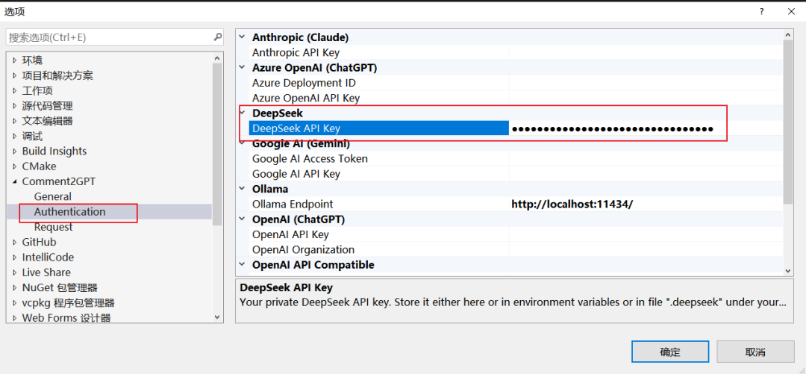Click the Ollama Endpoint value field

click(642, 205)
